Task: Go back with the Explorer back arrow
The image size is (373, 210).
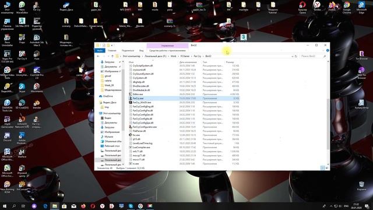Action: (x=98, y=56)
